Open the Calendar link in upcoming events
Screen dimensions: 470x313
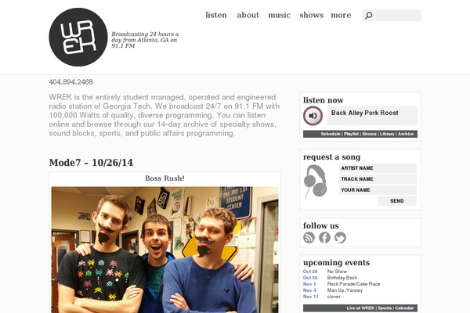[x=404, y=308]
